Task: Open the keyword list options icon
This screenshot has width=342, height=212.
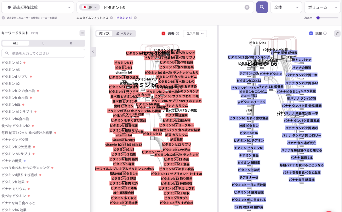Action: (82, 33)
